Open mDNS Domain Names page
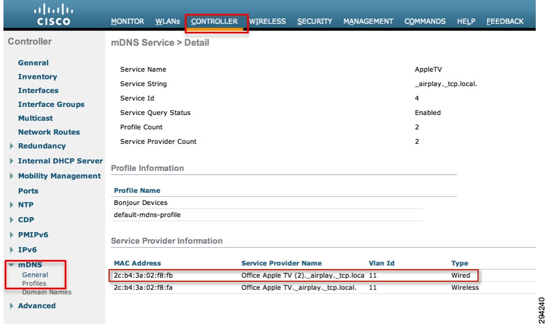Viewport: 545px width, 324px height. [x=47, y=292]
